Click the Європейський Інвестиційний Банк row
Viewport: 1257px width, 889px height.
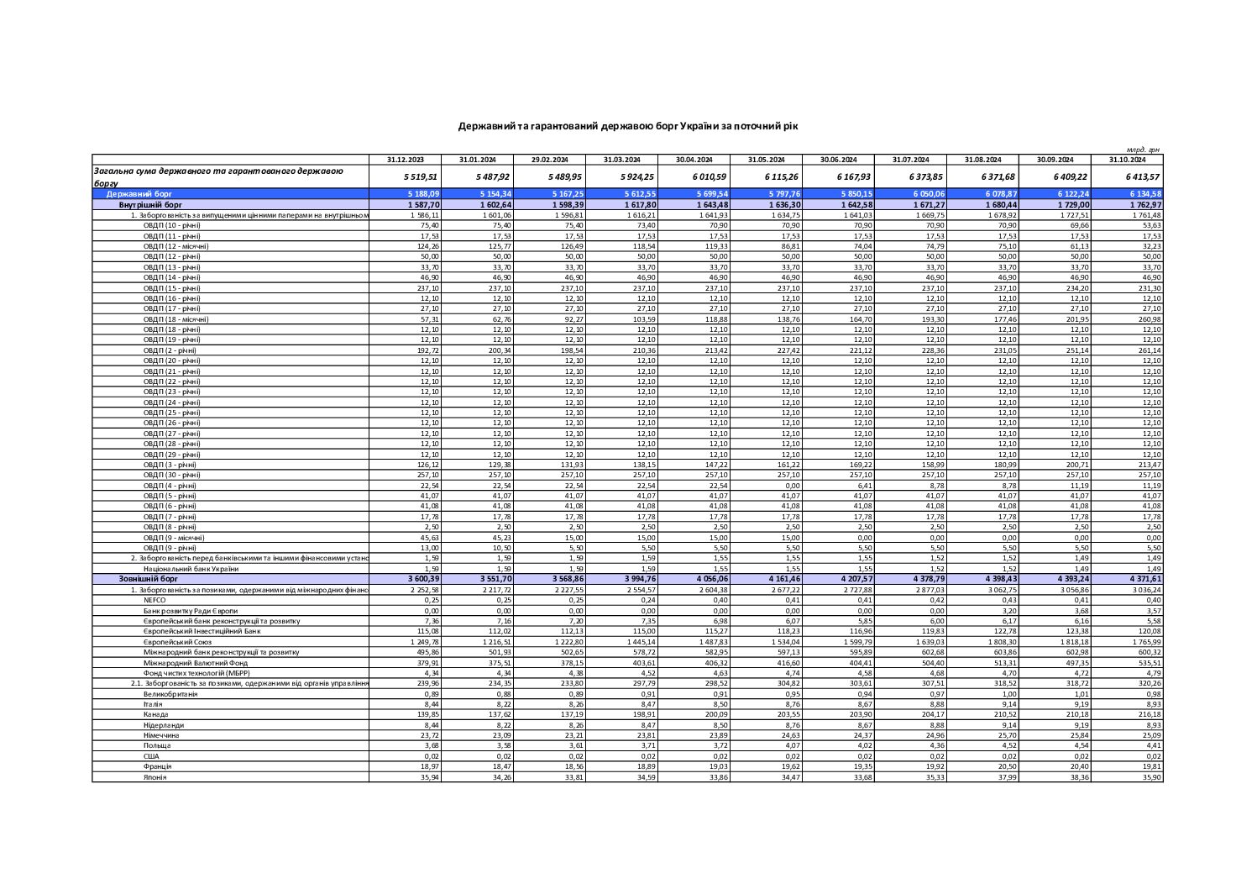(x=627, y=631)
